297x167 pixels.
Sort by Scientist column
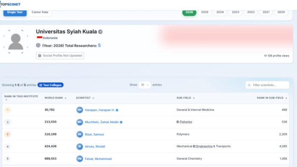tap(85, 98)
